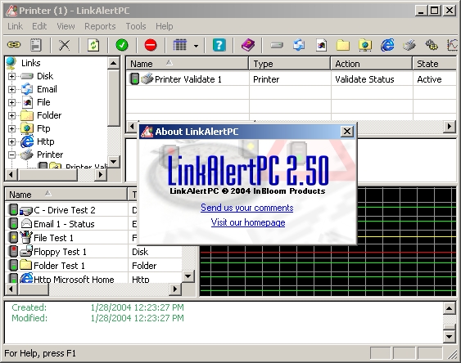Sort bottom list by Name column header
The height and width of the screenshot is (363, 461).
[66, 195]
